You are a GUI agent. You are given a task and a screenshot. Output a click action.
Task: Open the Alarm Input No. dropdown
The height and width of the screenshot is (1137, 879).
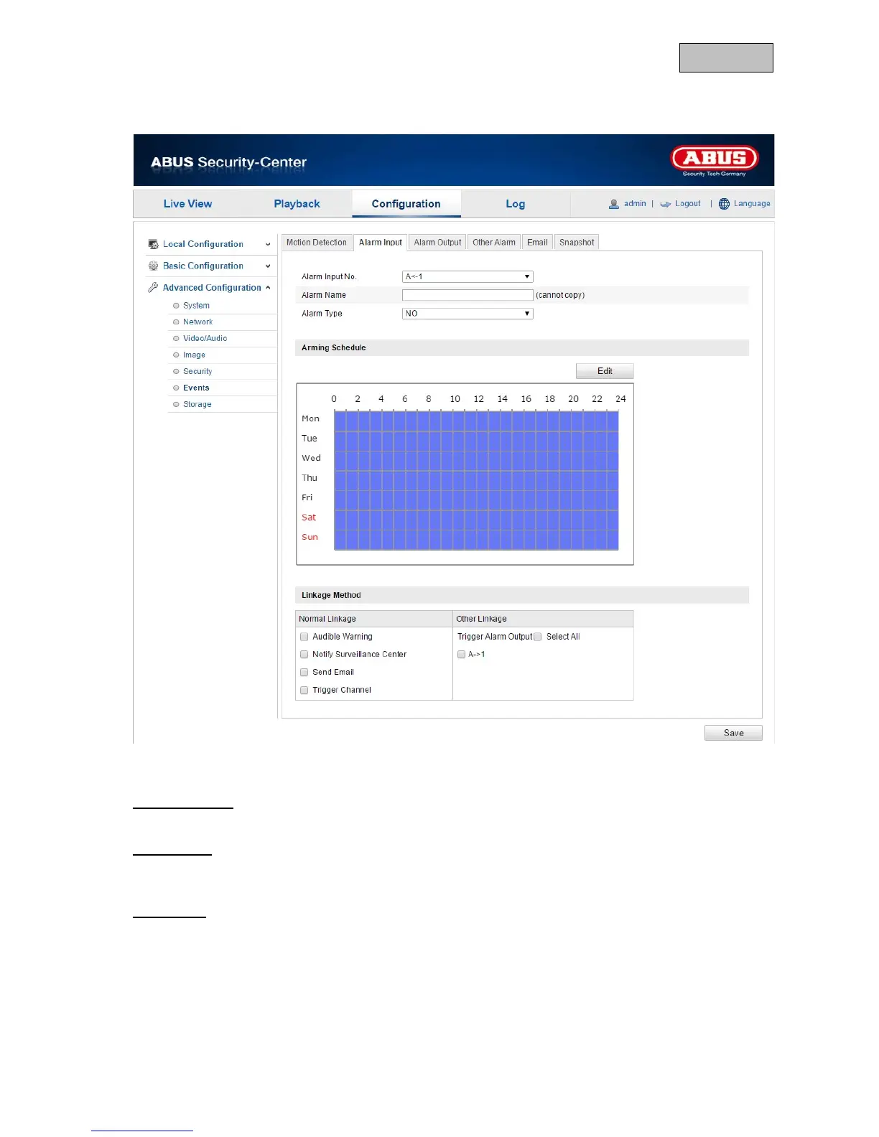(468, 276)
